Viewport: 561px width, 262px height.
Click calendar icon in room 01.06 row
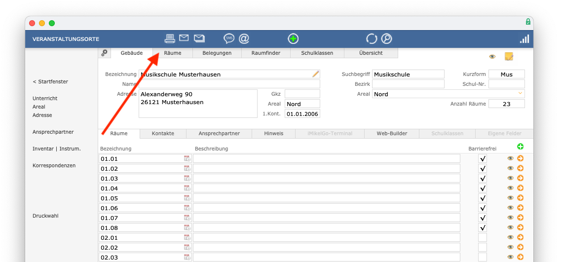[x=187, y=208]
